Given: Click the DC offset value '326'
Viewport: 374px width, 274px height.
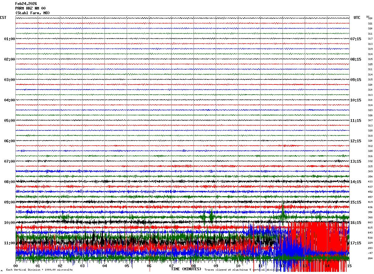Looking at the screenshot, I should [x=370, y=115].
